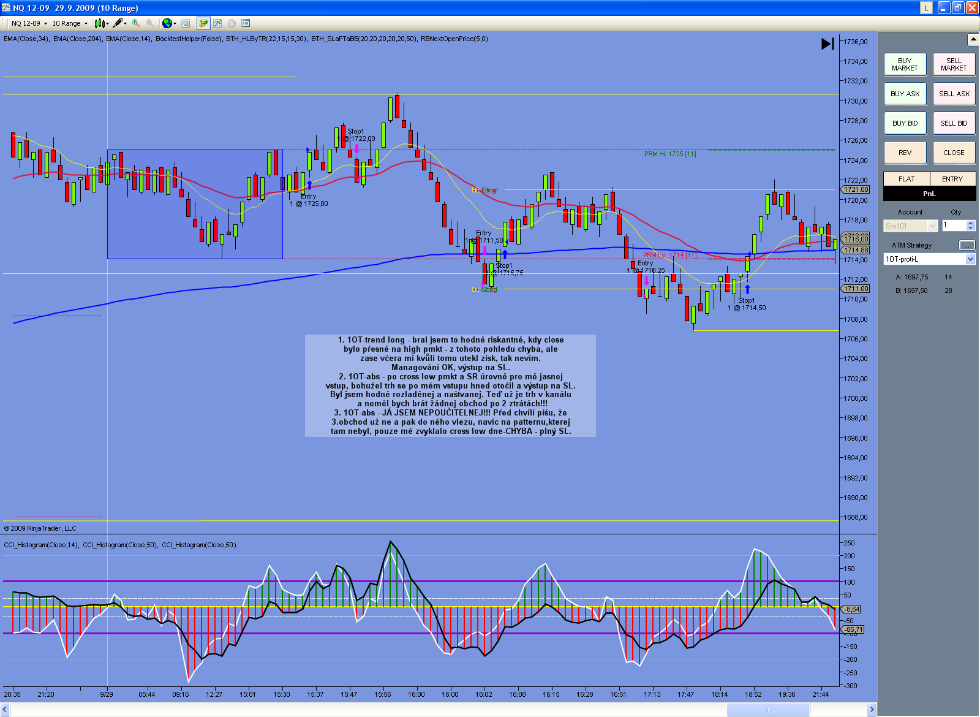
Task: Click the REV reverse position button
Action: 905,153
